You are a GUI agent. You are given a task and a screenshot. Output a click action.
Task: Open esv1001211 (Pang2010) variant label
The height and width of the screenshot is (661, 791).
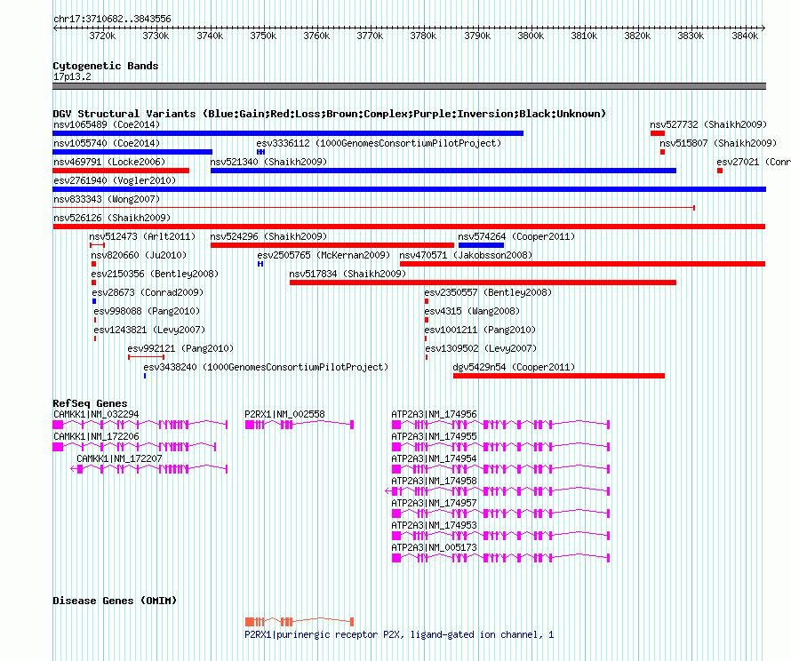click(x=480, y=330)
